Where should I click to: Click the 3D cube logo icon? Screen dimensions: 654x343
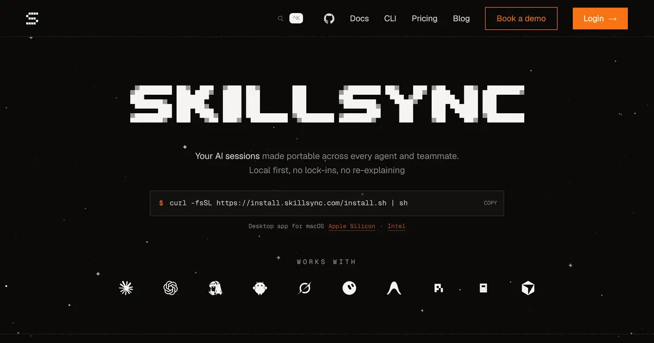point(528,288)
